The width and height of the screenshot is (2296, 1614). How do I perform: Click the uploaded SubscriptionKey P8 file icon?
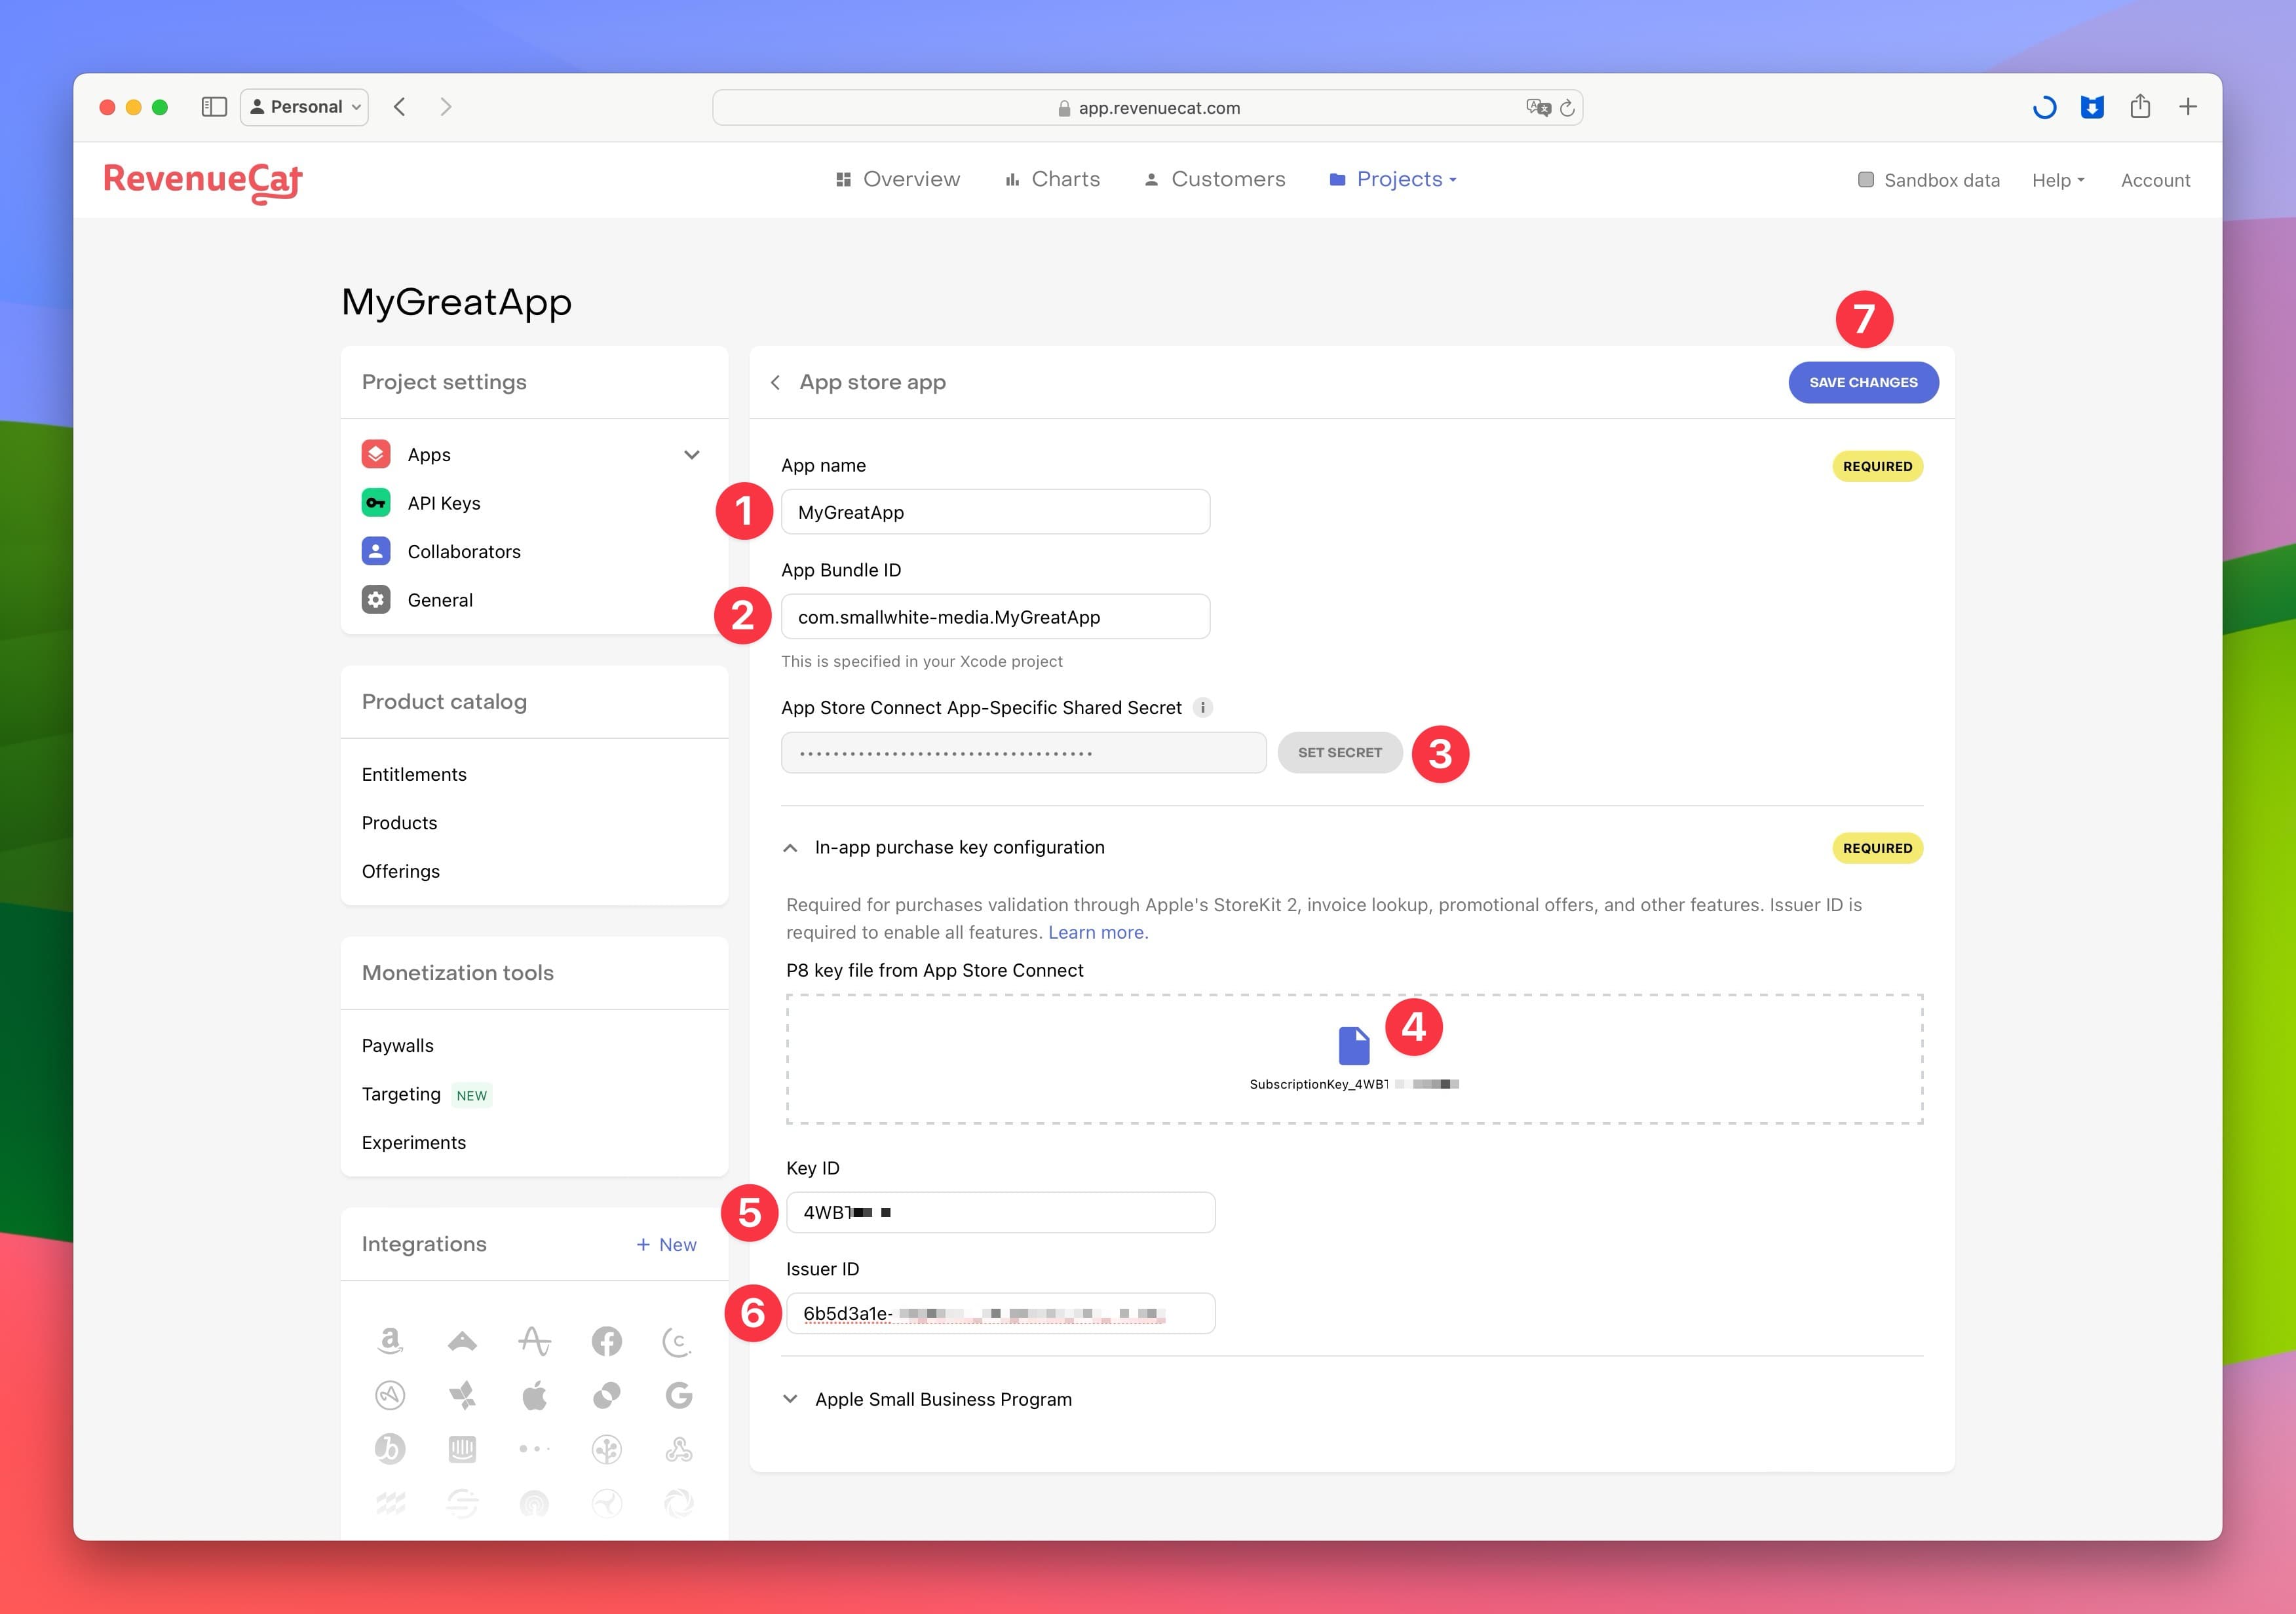1354,1046
